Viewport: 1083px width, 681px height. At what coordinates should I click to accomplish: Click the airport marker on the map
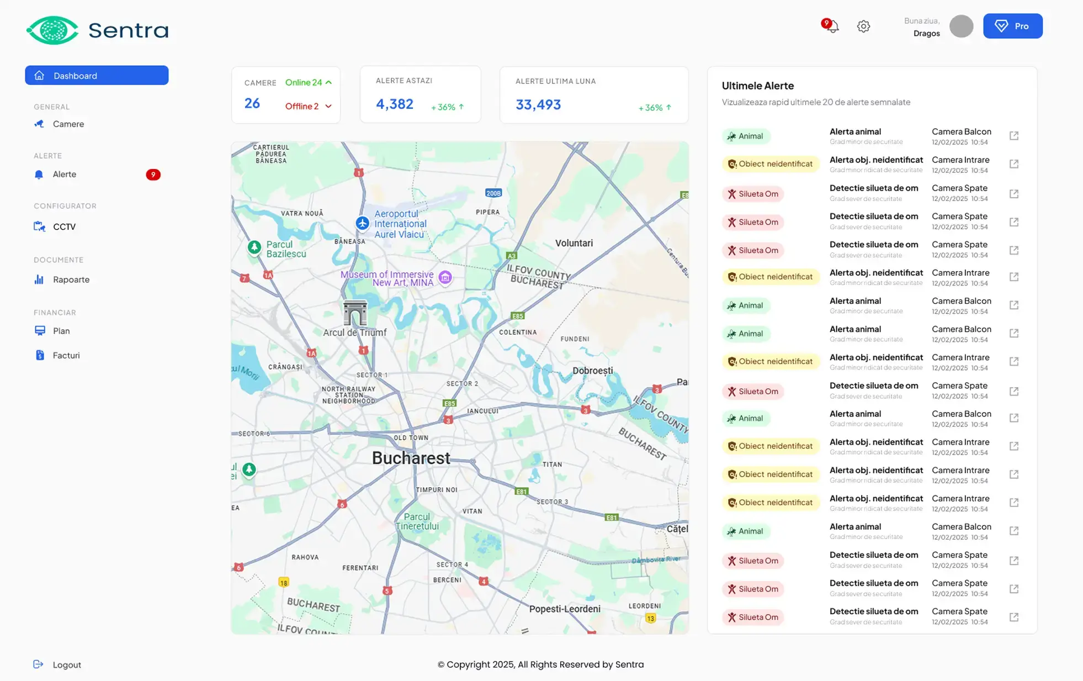(x=362, y=223)
